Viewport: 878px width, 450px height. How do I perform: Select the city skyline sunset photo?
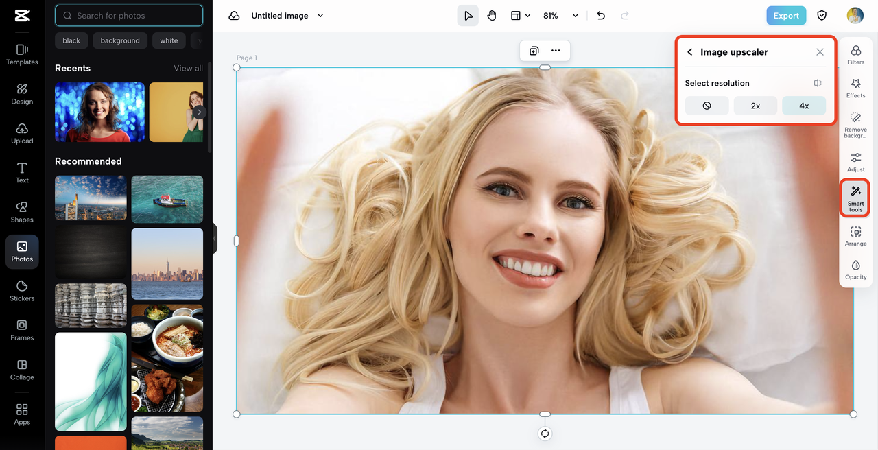tap(91, 198)
